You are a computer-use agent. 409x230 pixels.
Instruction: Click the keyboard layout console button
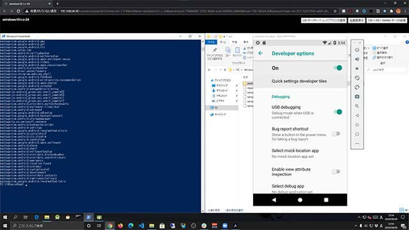(324, 20)
